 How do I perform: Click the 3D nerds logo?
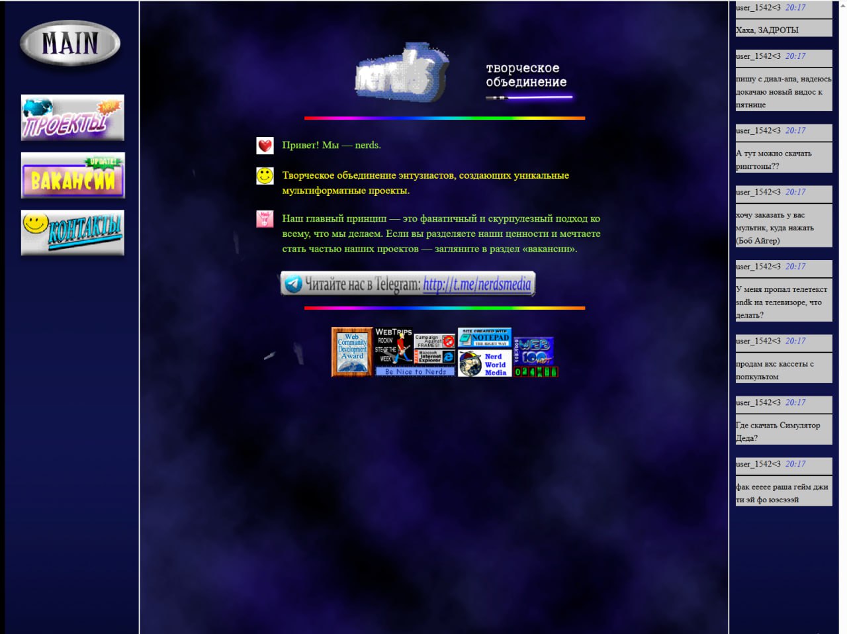(401, 73)
